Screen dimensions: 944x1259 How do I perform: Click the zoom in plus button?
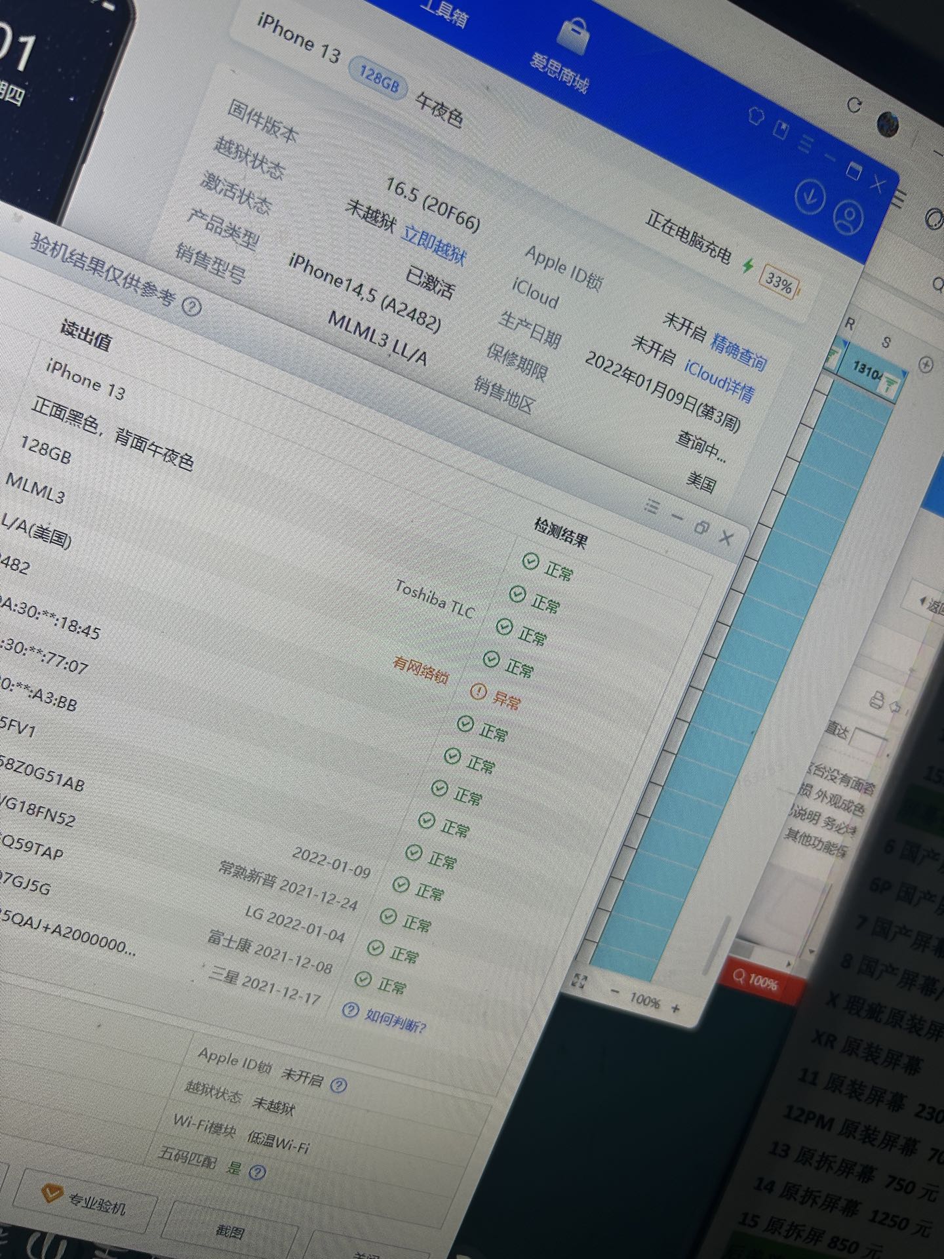coord(676,1009)
